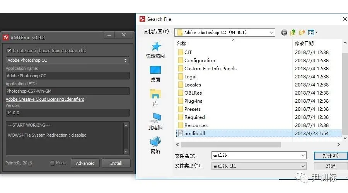Click the AMTEmu shield icon in title bar

pyautogui.click(x=6, y=37)
